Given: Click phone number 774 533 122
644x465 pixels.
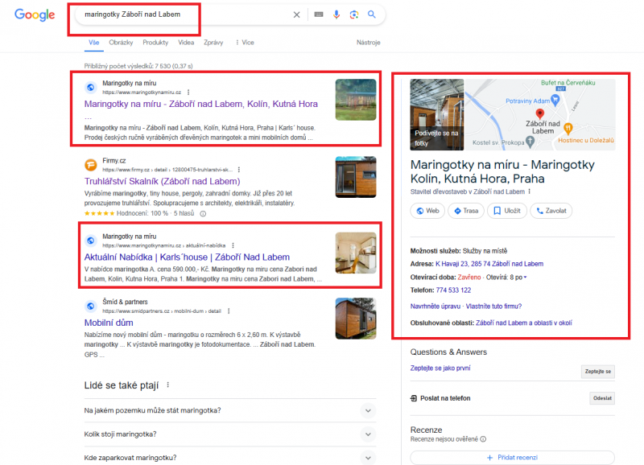Looking at the screenshot, I should pyautogui.click(x=453, y=290).
